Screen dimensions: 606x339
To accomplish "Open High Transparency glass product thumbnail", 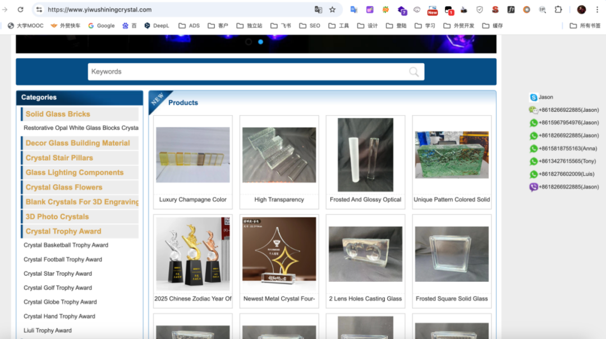I will click(x=279, y=154).
